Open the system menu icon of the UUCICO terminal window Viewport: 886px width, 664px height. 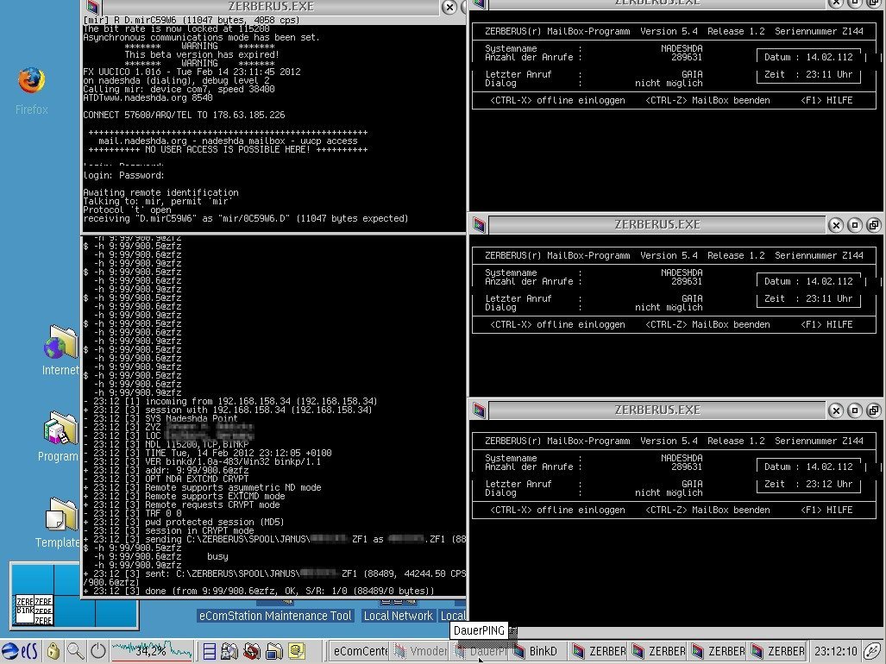tap(92, 7)
